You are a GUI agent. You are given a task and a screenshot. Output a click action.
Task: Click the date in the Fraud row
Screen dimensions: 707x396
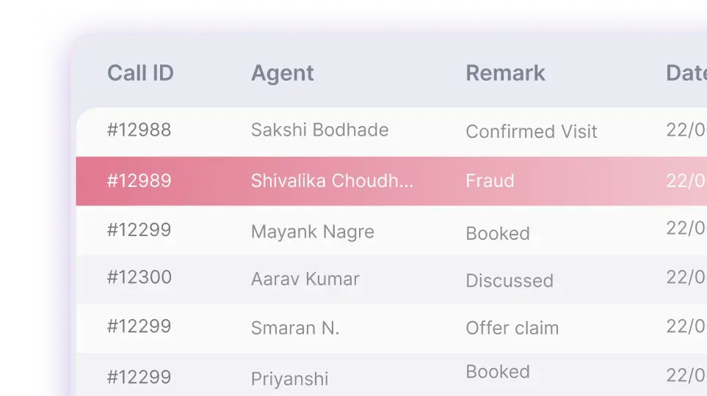(x=686, y=180)
